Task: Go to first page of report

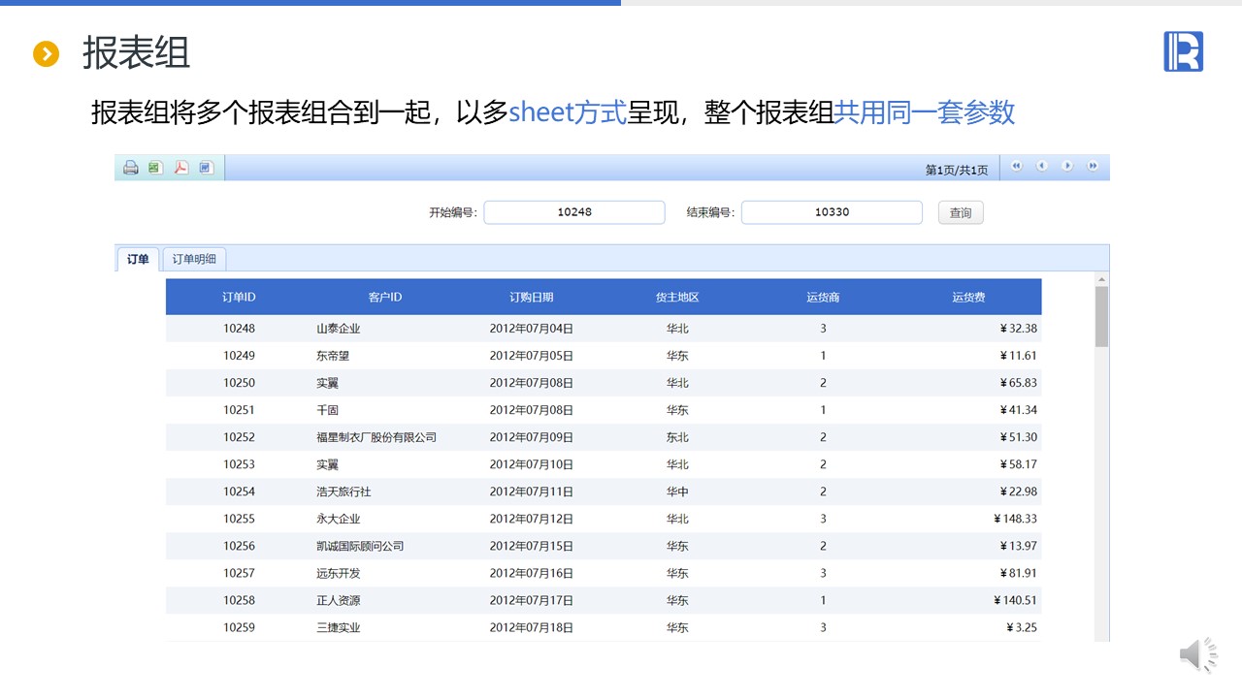Action: (1017, 166)
